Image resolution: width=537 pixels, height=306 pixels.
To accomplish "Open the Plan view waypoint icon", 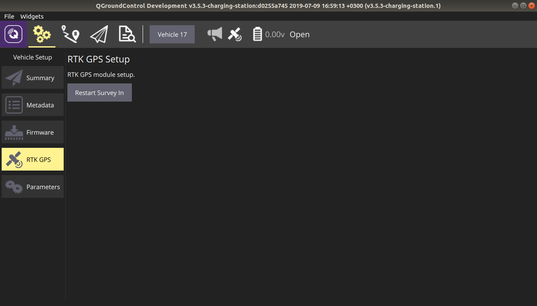I will pyautogui.click(x=70, y=34).
